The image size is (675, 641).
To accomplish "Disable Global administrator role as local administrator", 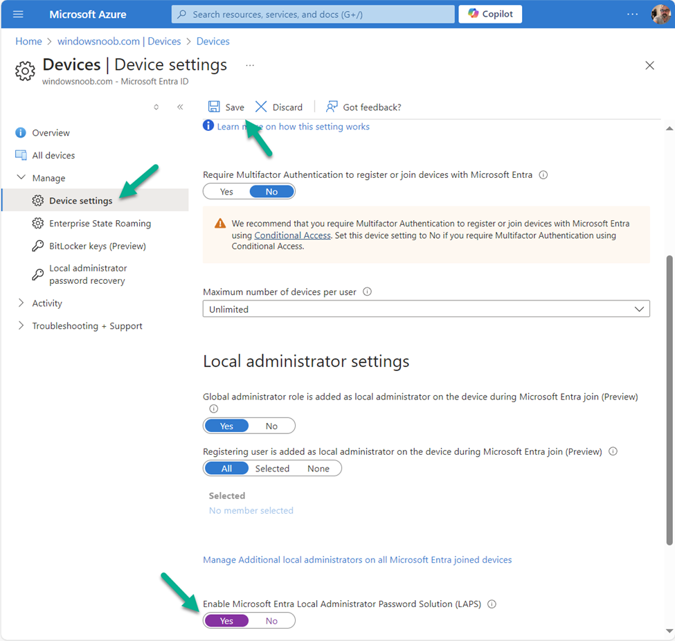I will (271, 425).
